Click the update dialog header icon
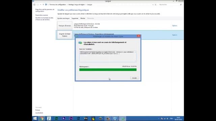Viewport: 216px width, 121px height. click(x=80, y=43)
